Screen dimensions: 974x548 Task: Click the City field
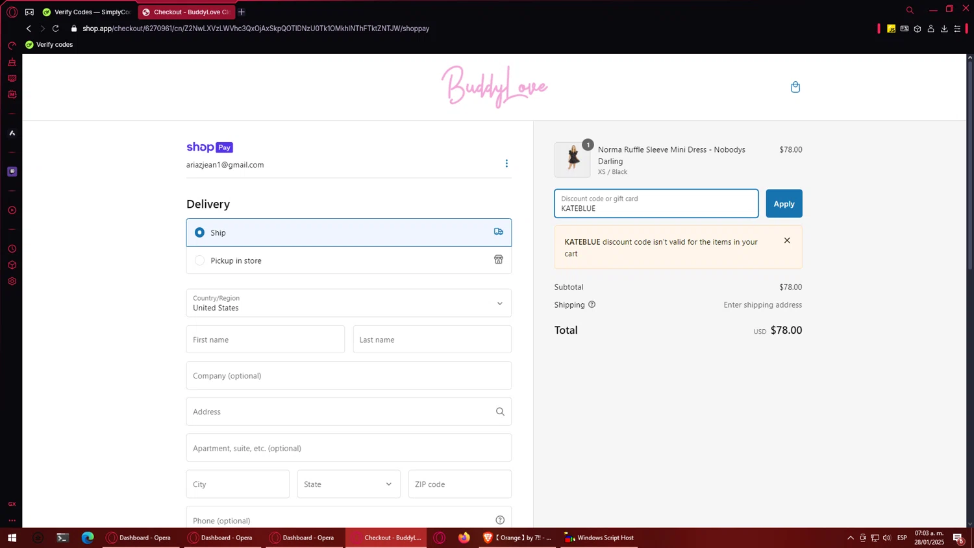point(238,484)
